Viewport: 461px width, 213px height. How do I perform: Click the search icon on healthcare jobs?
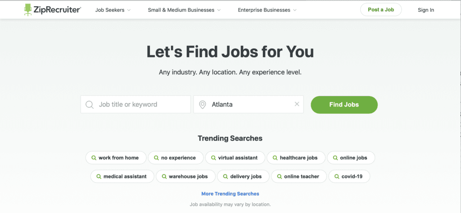(x=275, y=158)
